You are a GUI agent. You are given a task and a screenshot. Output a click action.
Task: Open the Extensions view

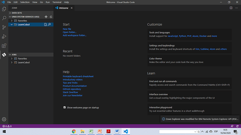click(x=4, y=46)
